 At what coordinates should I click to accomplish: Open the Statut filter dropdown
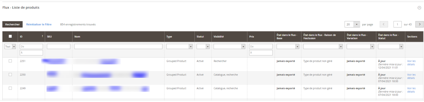coord(203,47)
